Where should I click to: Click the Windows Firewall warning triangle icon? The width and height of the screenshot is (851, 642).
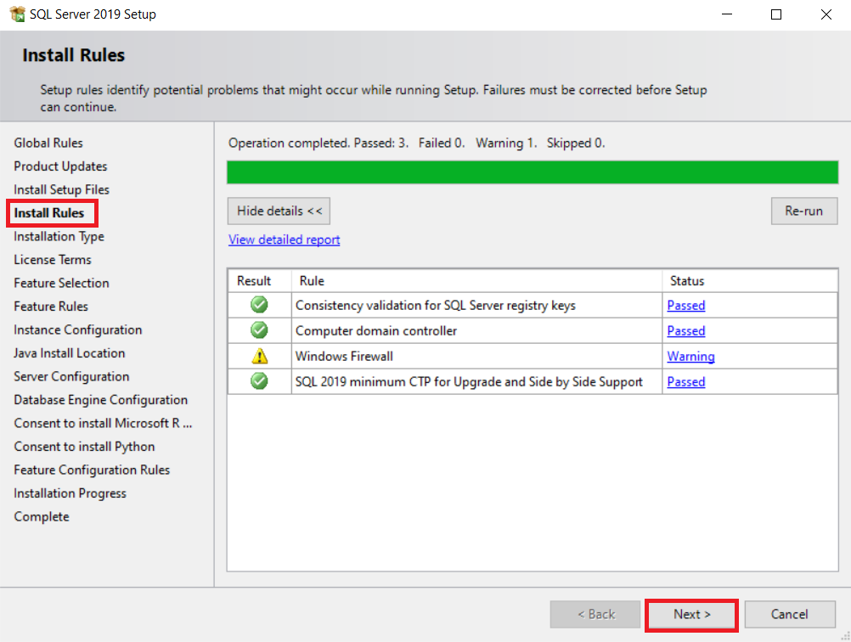point(259,356)
